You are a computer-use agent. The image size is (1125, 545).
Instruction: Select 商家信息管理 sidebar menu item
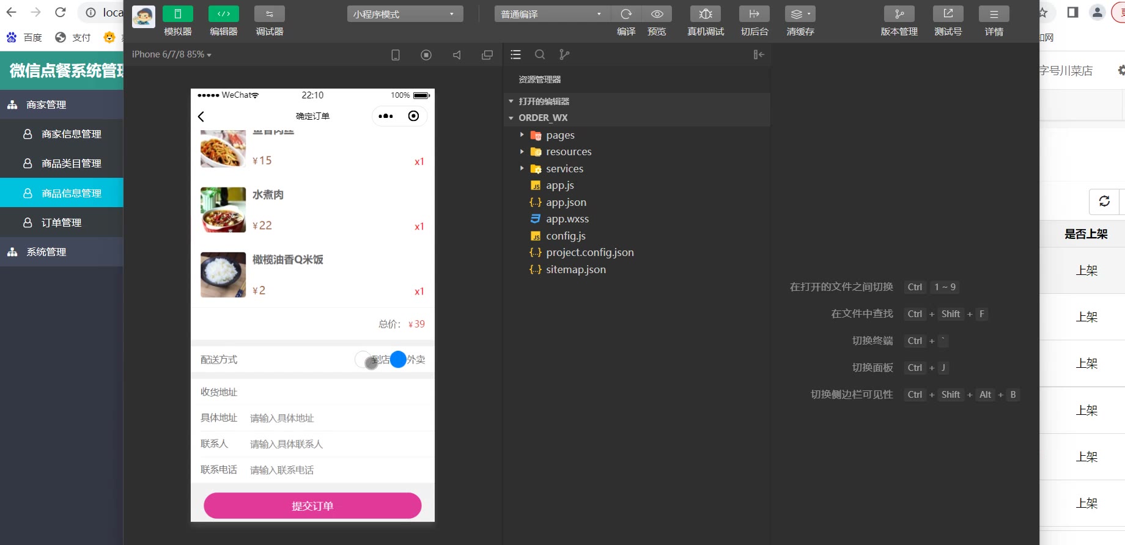coord(71,134)
